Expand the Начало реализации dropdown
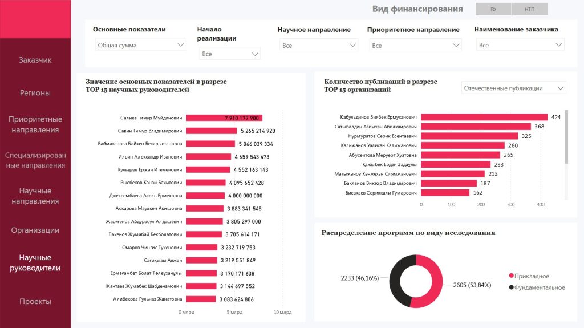 point(230,54)
